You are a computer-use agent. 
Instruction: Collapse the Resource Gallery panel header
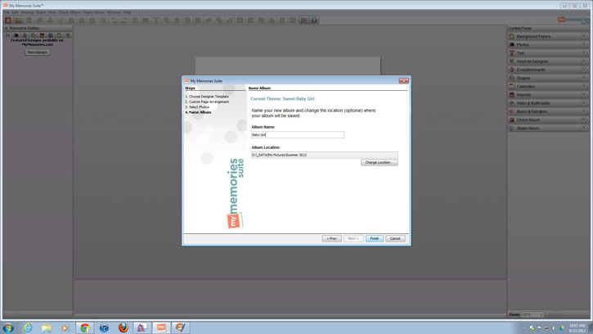coord(7,28)
